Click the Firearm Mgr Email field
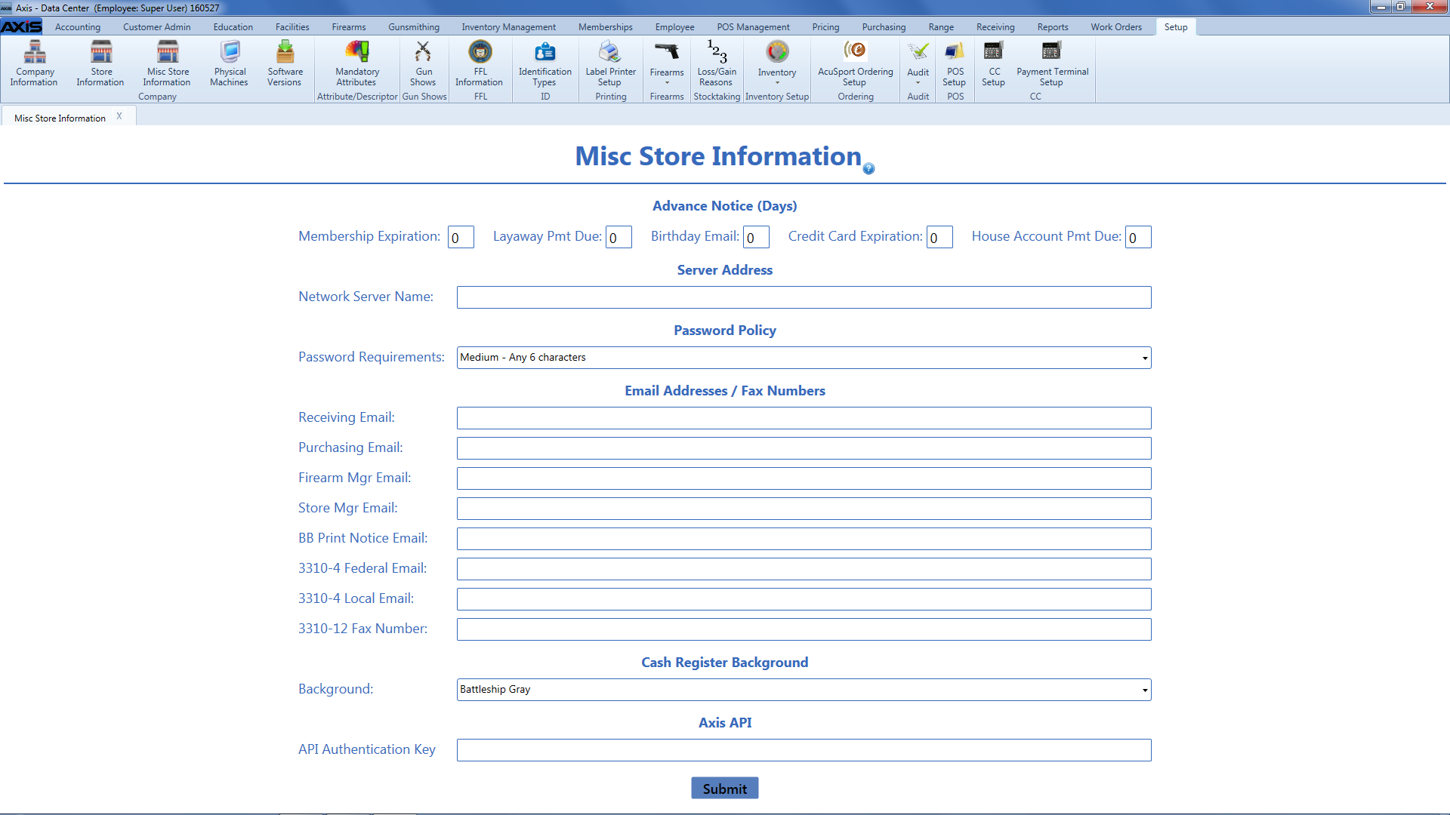The image size is (1450, 815). click(x=804, y=478)
